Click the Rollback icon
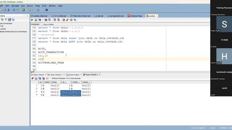The image size is (232, 130). (x=58, y=20)
